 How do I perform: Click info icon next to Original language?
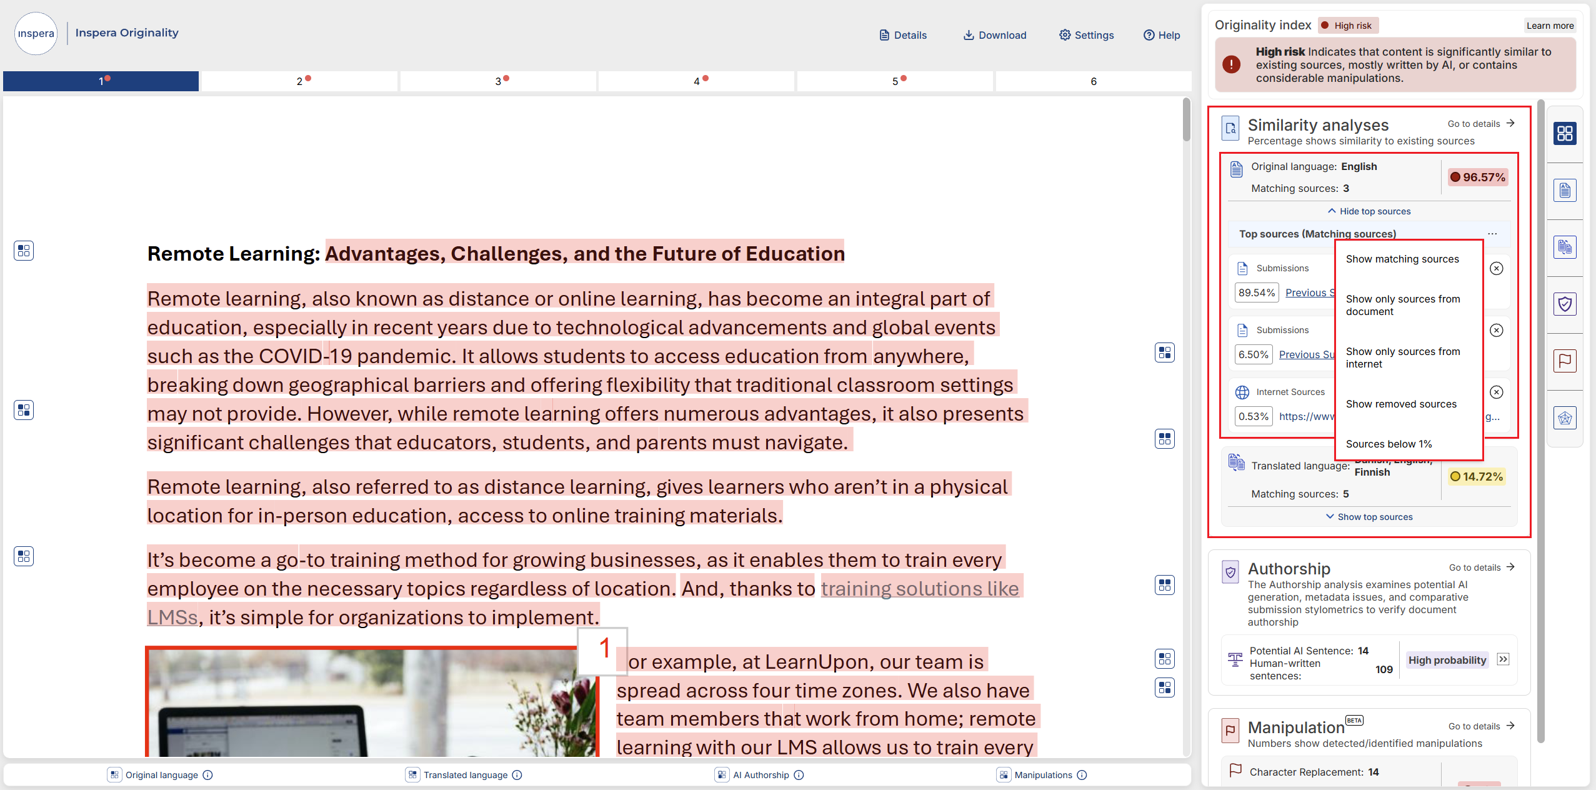coord(208,775)
